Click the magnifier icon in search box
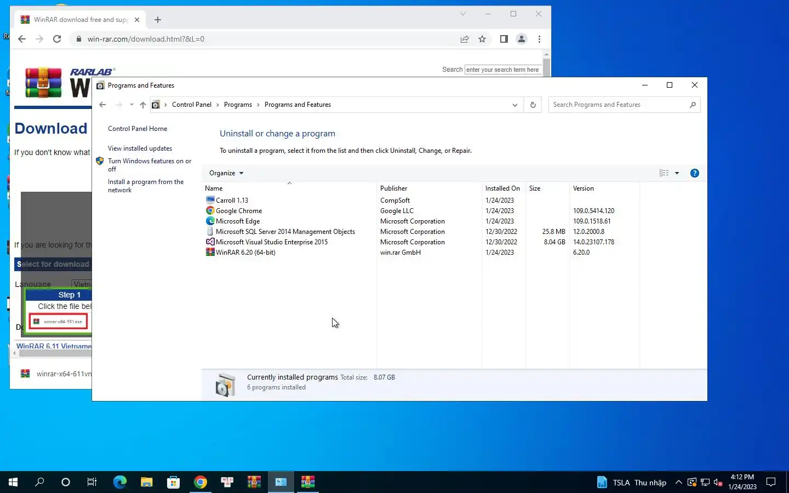Image resolution: width=789 pixels, height=493 pixels. point(693,105)
